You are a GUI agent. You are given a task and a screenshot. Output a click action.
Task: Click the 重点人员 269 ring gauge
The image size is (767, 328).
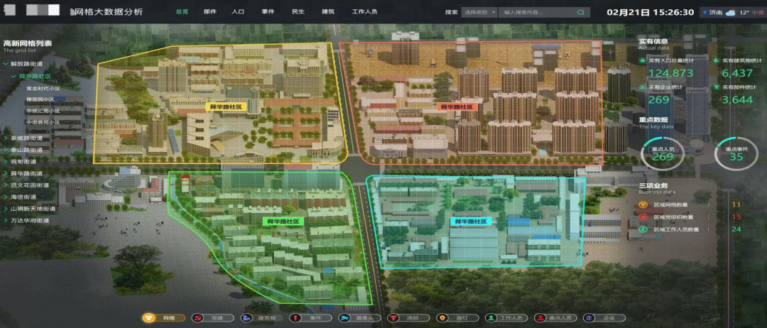pyautogui.click(x=663, y=154)
